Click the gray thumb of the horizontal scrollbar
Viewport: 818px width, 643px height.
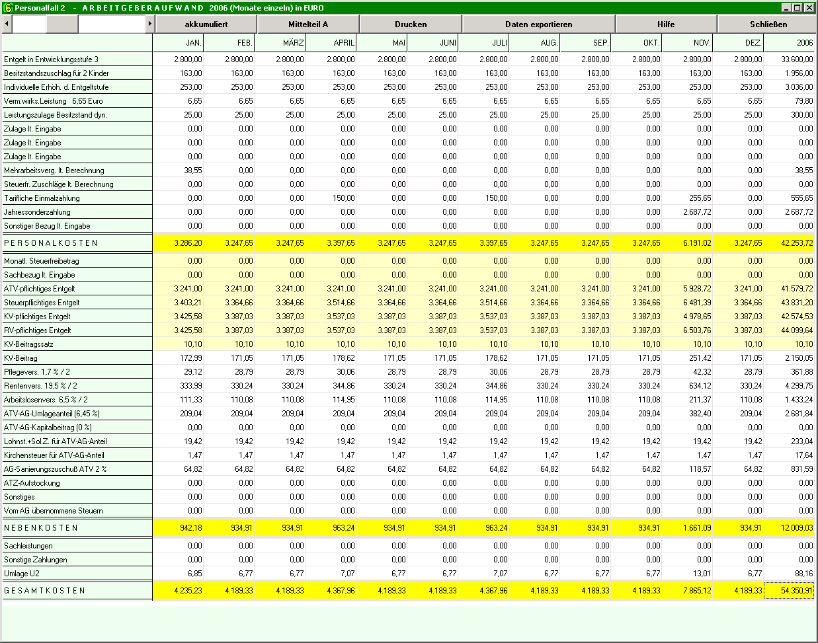point(62,24)
